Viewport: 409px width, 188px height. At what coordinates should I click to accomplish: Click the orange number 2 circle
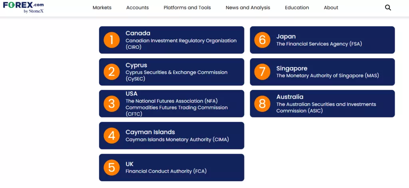(x=112, y=72)
